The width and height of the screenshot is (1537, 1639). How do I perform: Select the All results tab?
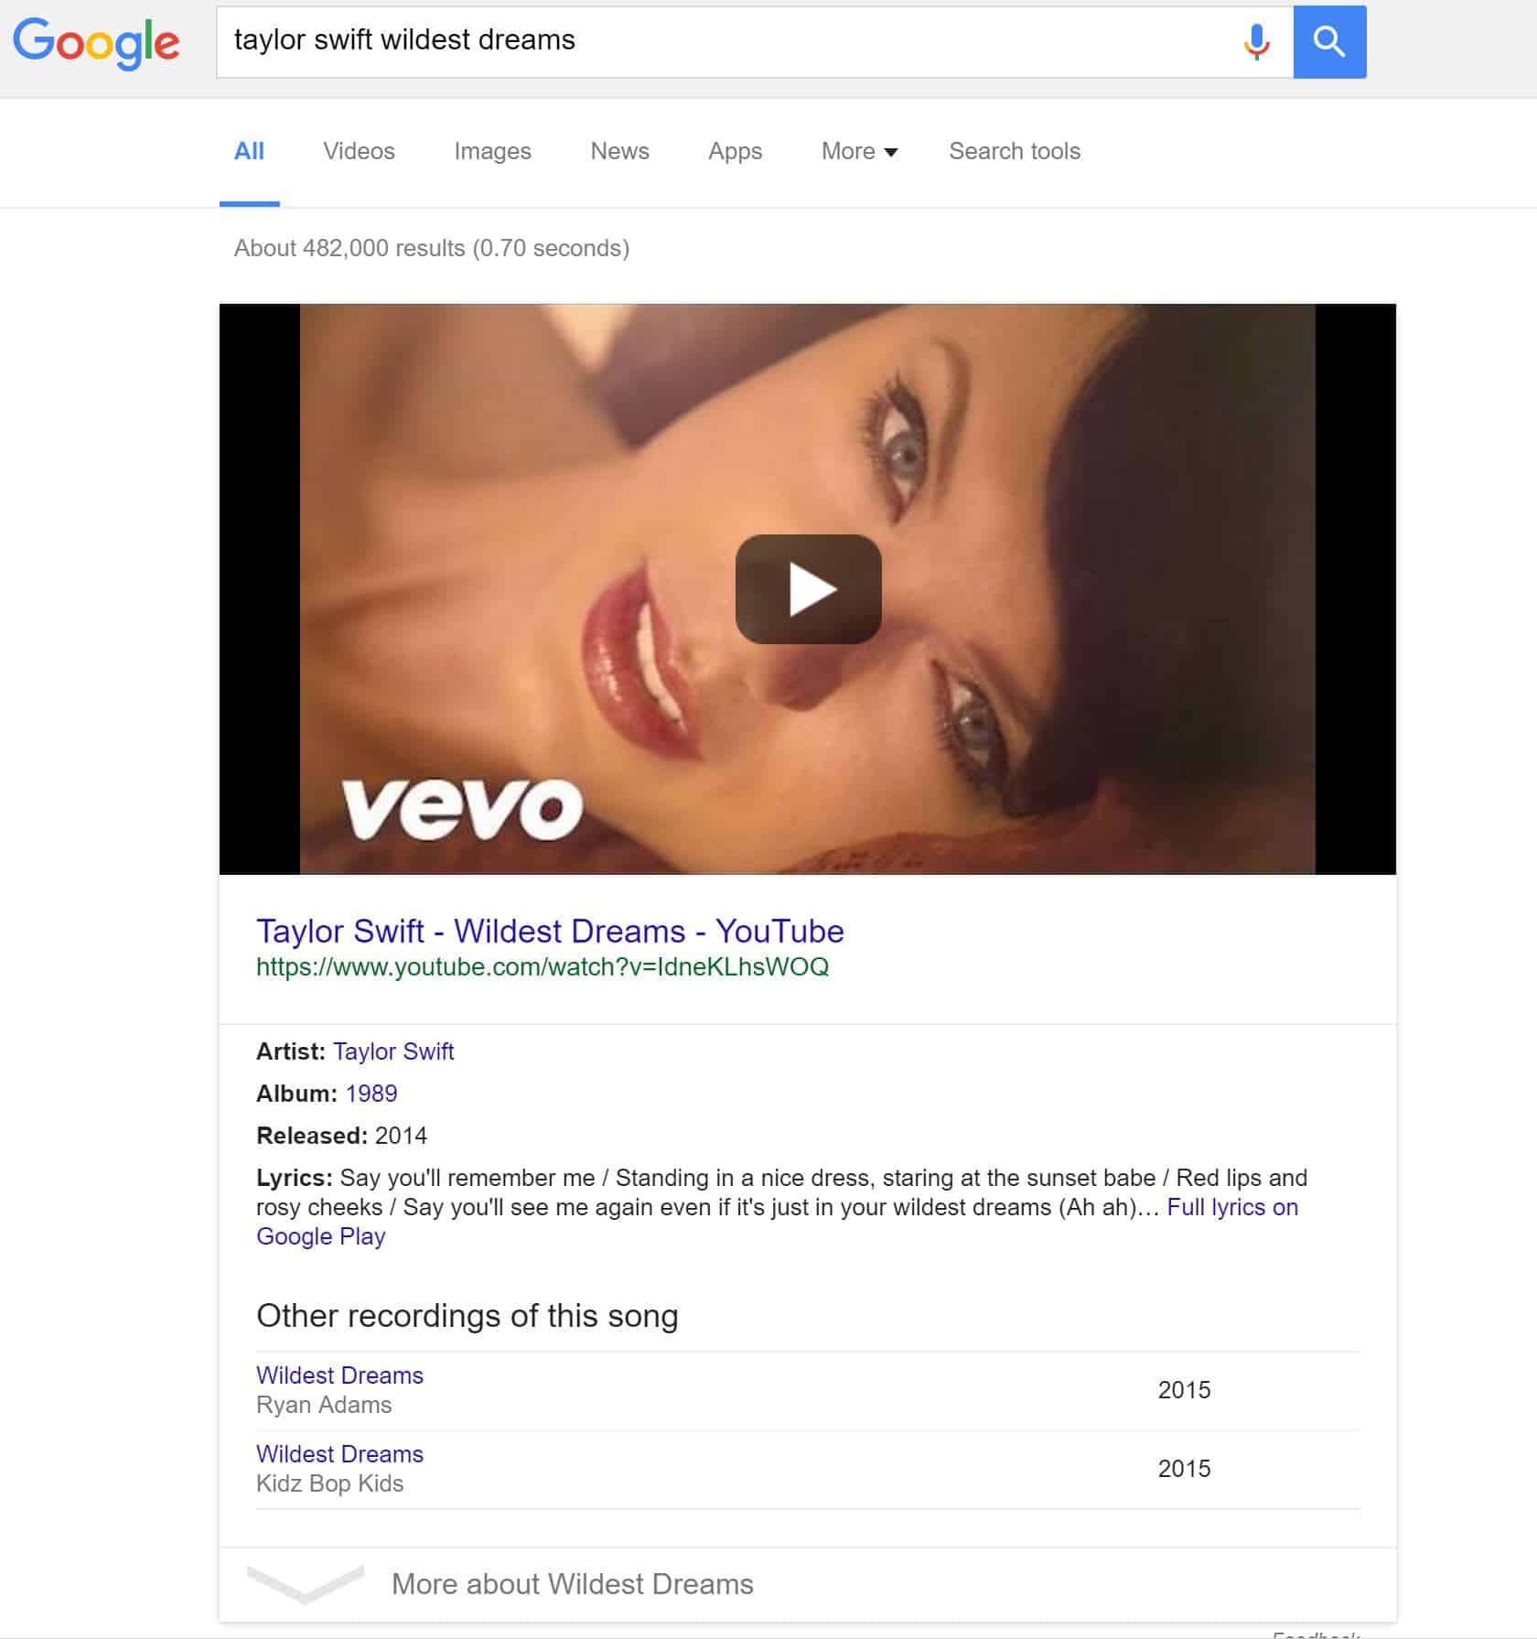pos(249,151)
